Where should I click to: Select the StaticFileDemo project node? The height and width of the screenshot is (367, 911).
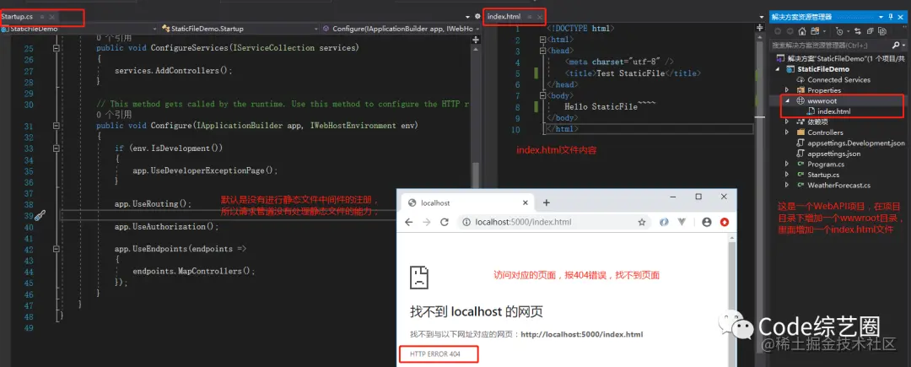[x=823, y=69]
